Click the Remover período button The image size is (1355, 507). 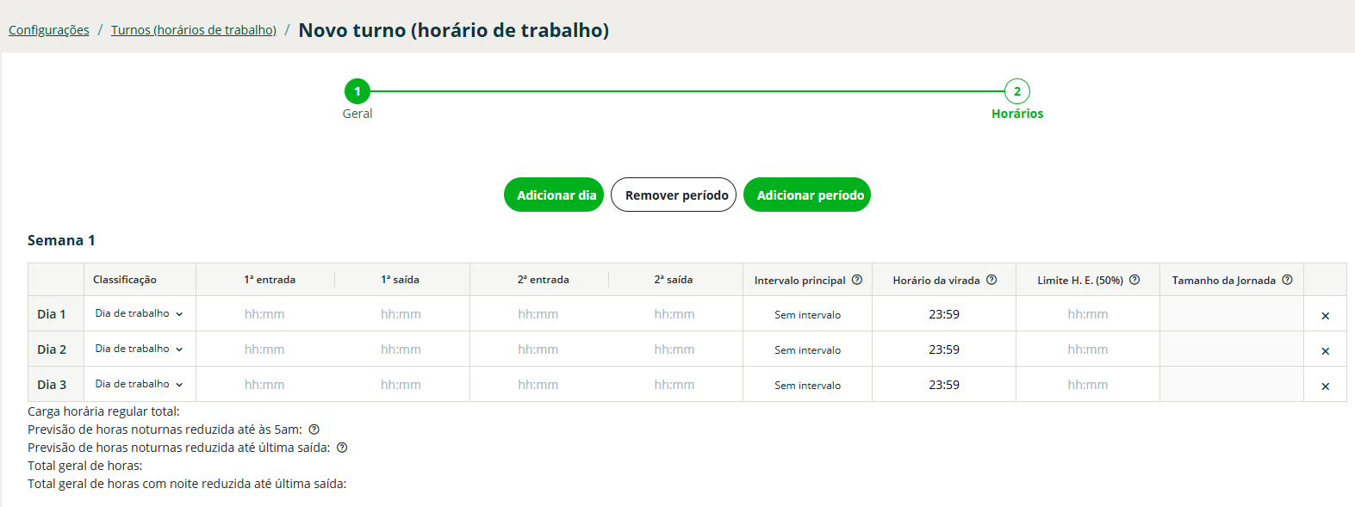674,195
